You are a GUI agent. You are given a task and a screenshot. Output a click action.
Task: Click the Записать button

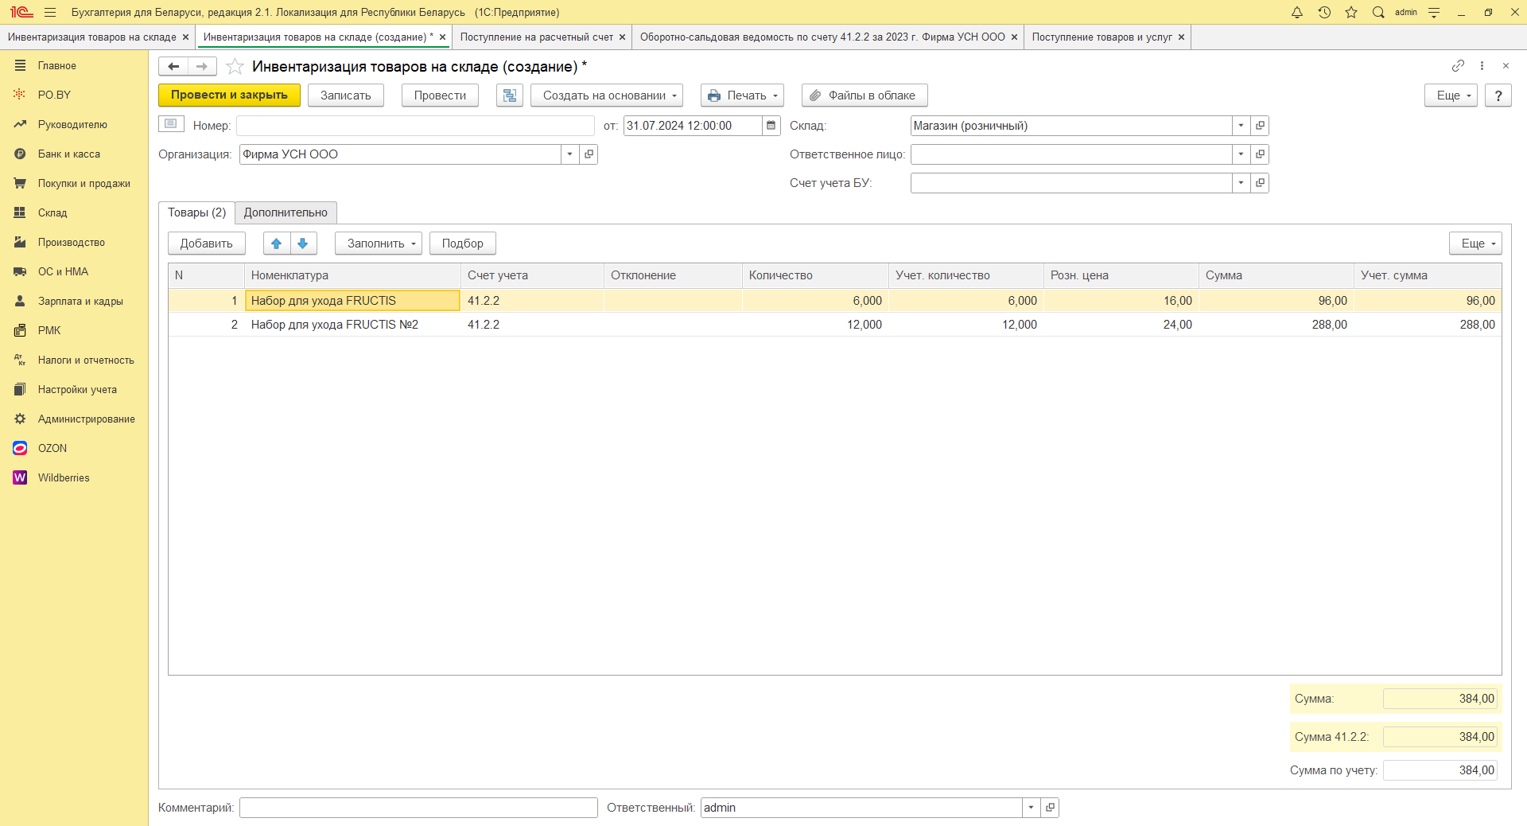click(x=345, y=95)
